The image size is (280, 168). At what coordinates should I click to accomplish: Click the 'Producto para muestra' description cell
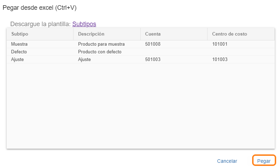pos(101,44)
